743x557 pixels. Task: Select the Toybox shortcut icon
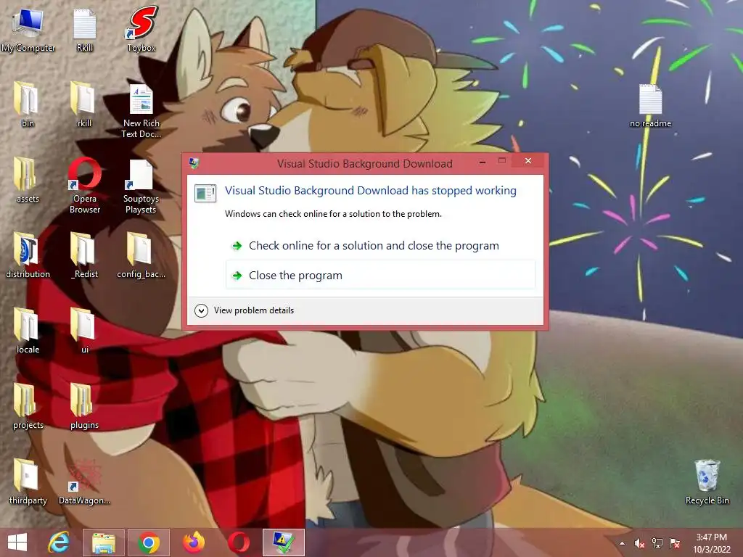(141, 29)
